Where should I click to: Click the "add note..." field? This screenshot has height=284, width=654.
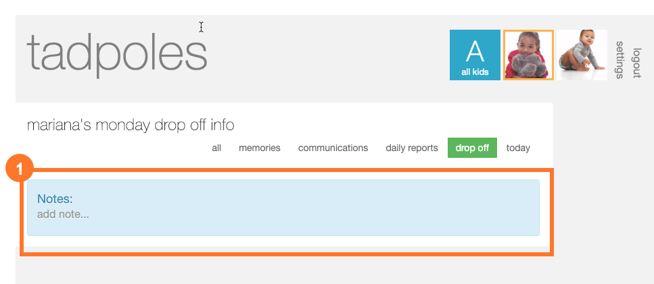63,215
